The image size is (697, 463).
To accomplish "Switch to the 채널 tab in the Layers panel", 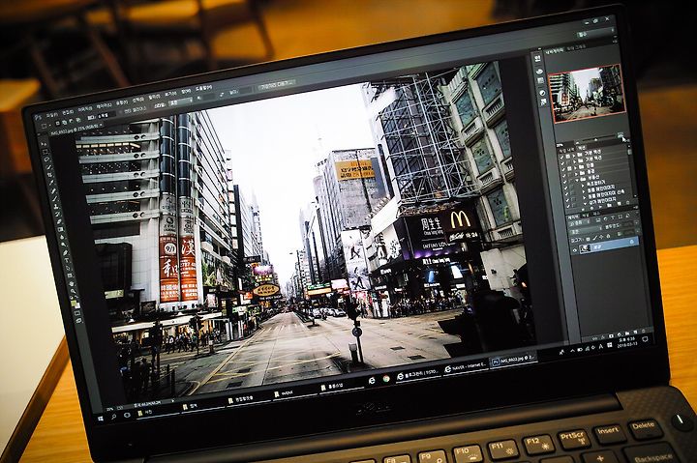I will point(586,216).
